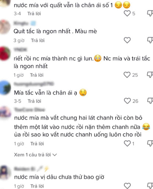Like the 'Quít tắc là ngon nhất' comment
The height and width of the screenshot is (189, 153).
tap(127, 40)
